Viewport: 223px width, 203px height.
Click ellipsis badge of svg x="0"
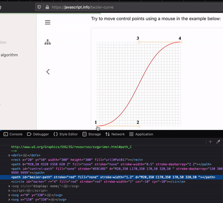49,195
